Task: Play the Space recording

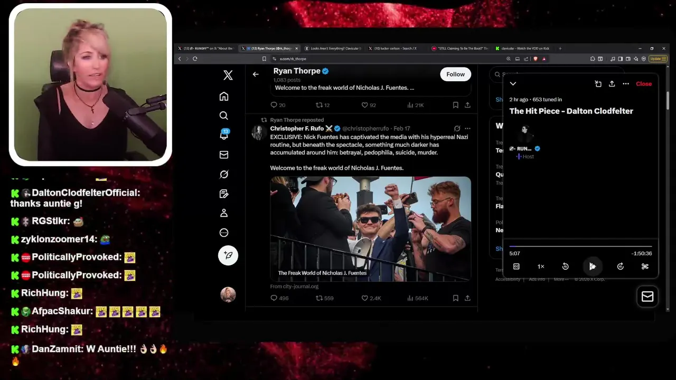Action: 593,267
